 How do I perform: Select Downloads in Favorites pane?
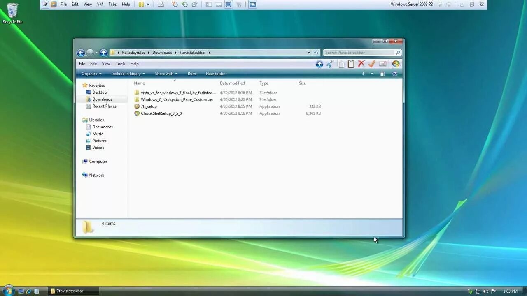tap(102, 99)
